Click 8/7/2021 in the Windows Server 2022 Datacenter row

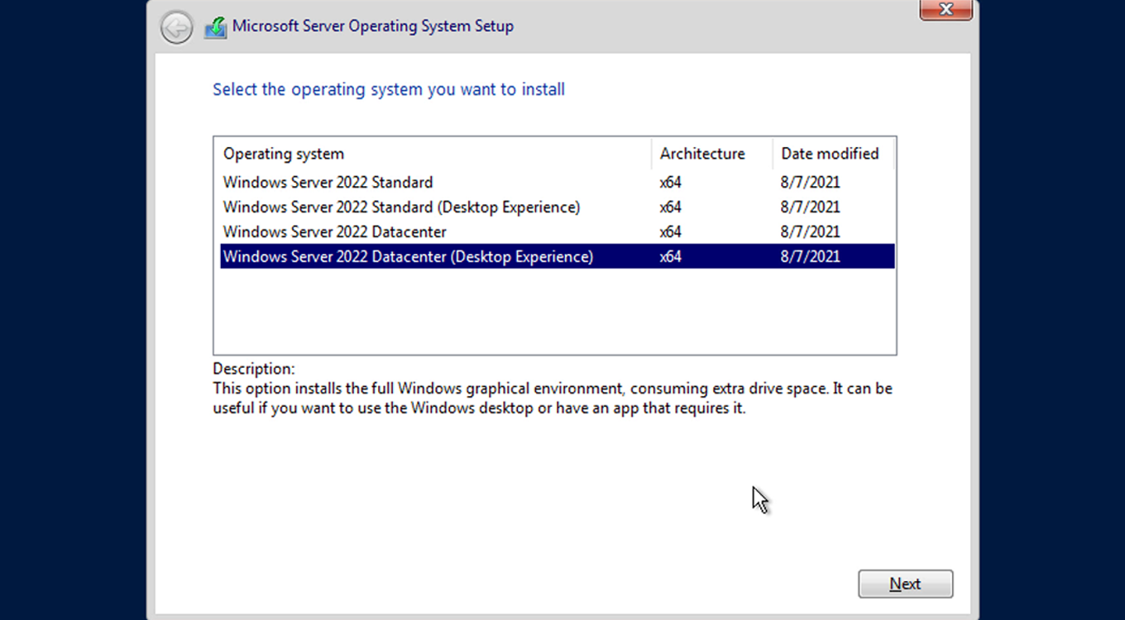pos(810,231)
